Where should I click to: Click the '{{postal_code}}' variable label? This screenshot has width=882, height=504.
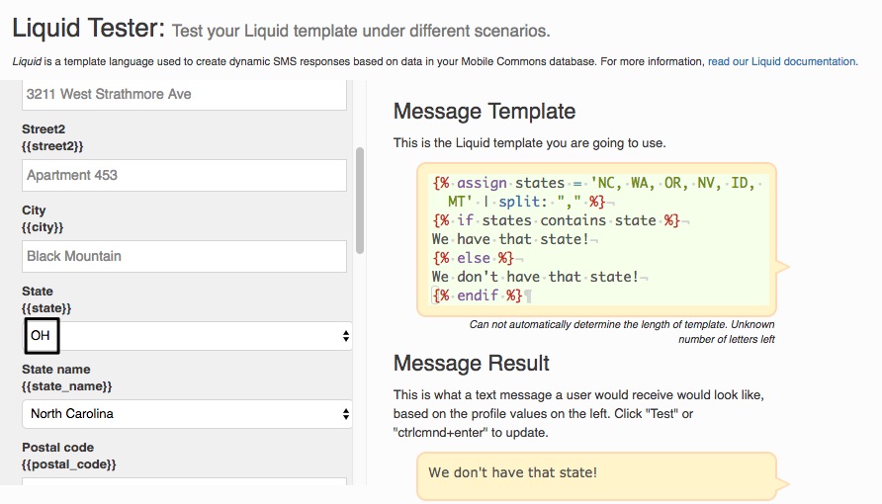coord(69,464)
